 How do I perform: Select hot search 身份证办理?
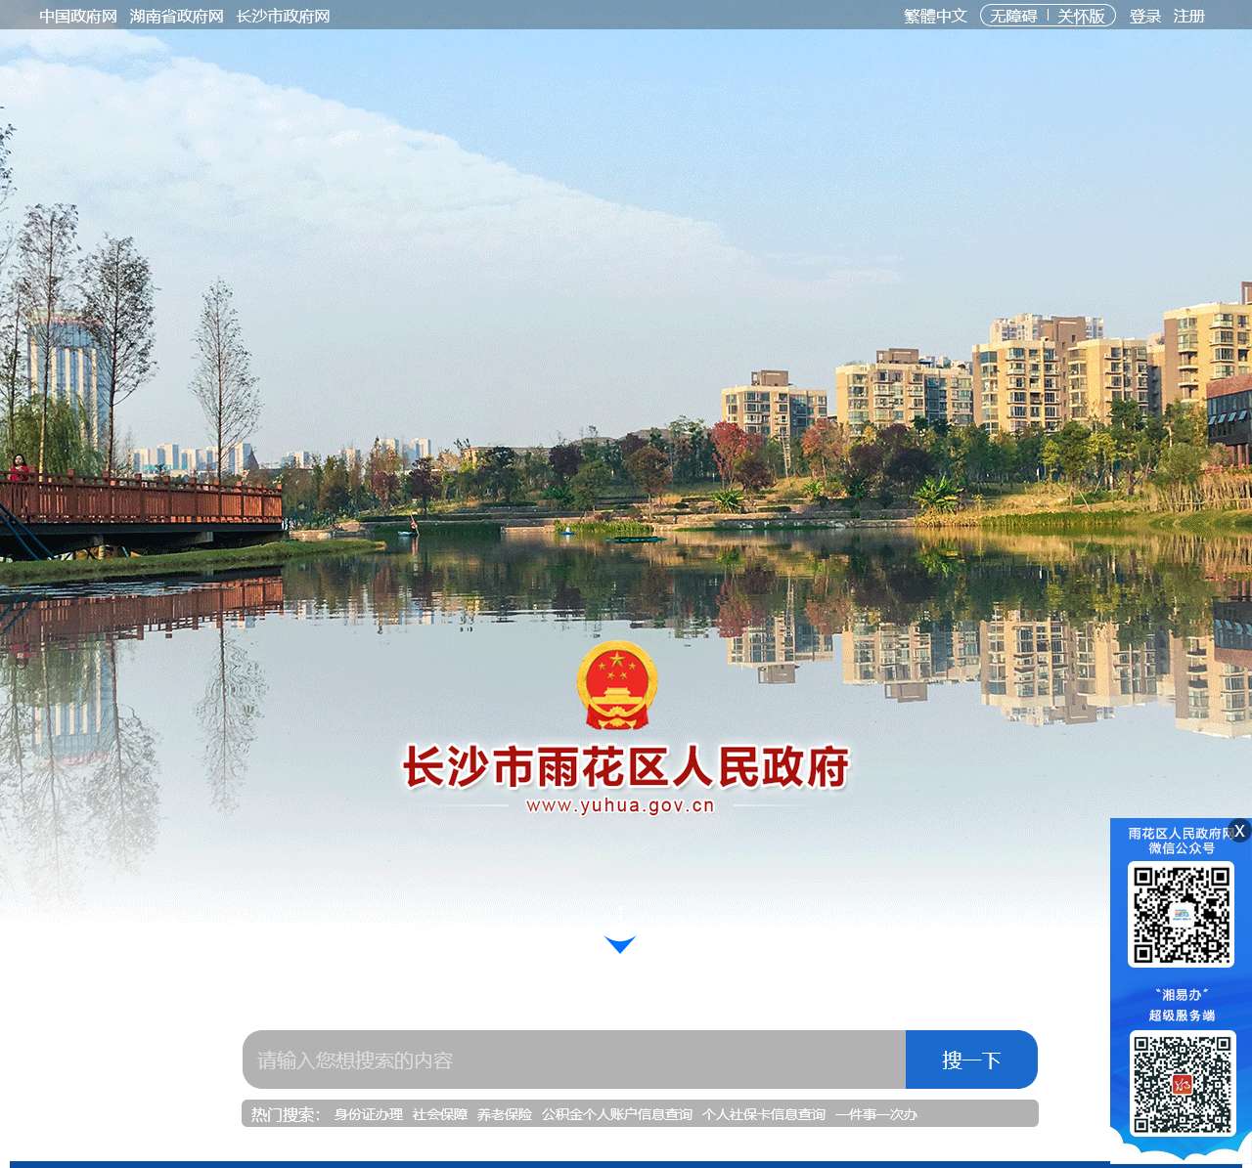[368, 1114]
